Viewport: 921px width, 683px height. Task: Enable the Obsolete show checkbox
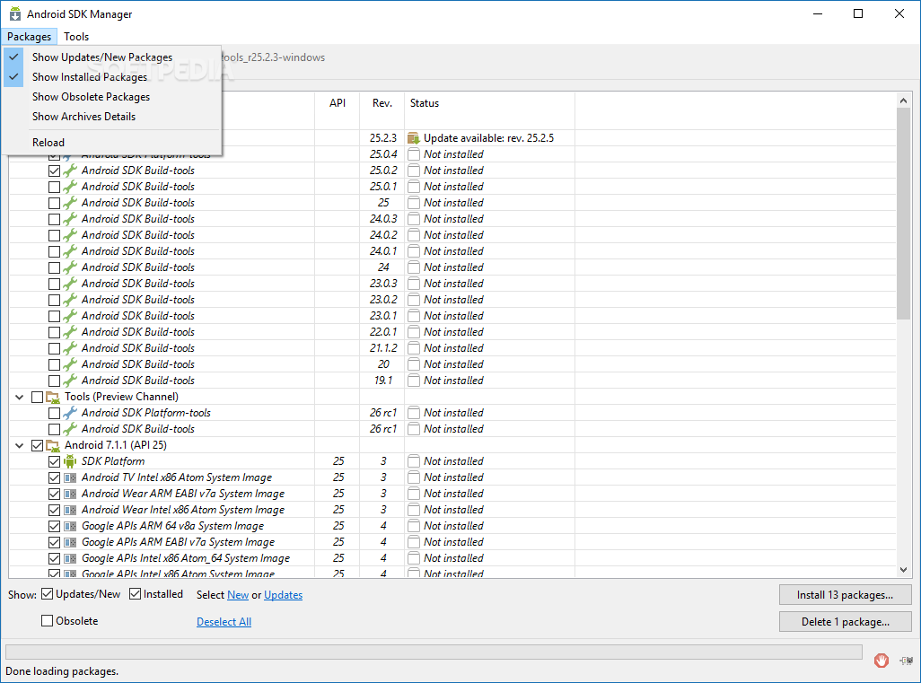click(47, 621)
